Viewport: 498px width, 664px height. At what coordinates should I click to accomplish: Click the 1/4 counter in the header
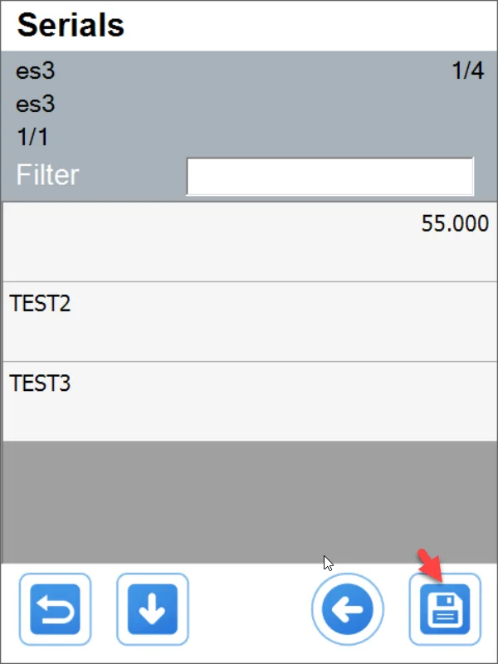[x=467, y=71]
